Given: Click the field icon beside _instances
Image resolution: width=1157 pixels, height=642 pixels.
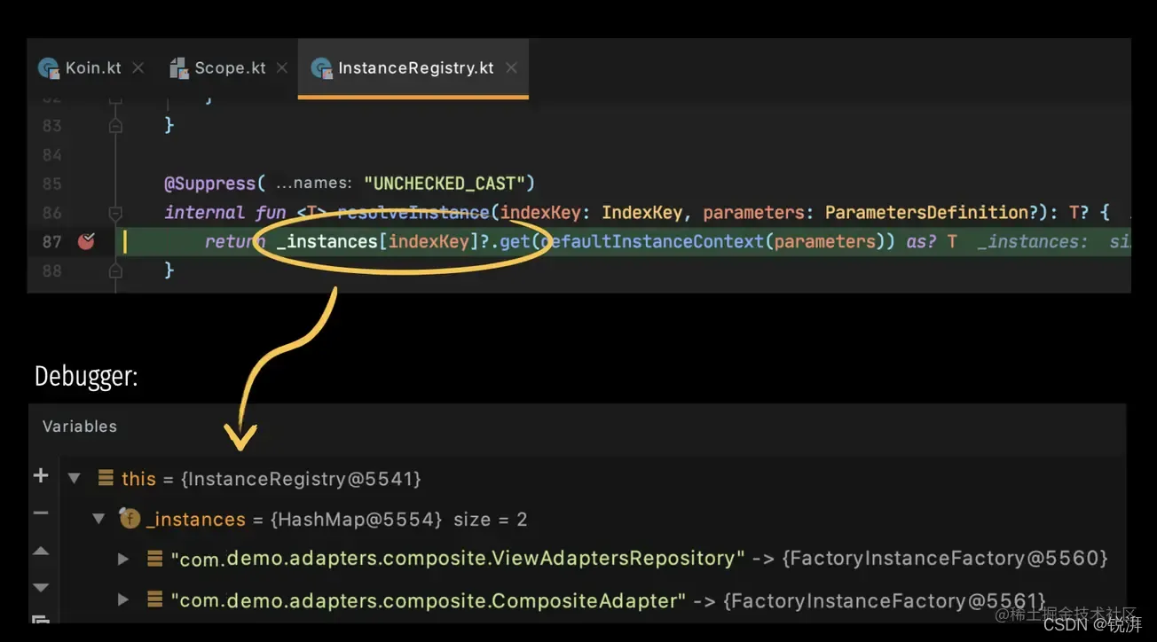Looking at the screenshot, I should click(130, 519).
